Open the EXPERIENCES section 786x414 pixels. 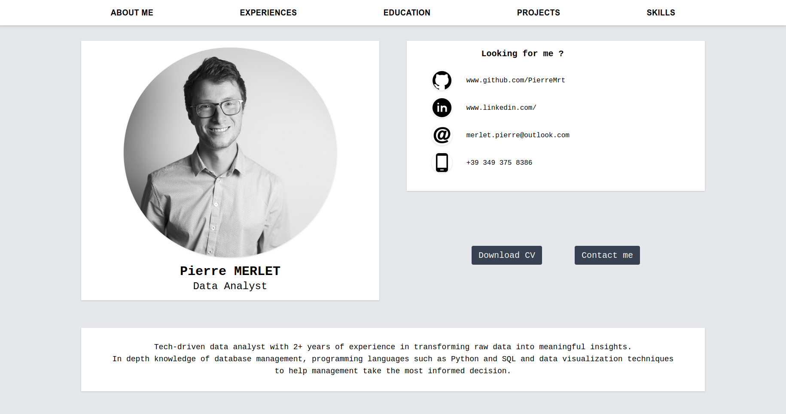(268, 12)
